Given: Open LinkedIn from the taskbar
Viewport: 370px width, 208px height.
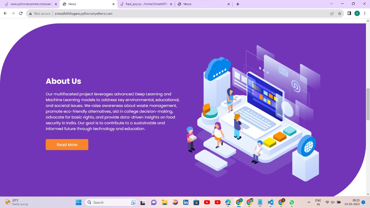Looking at the screenshot, I should [186, 202].
